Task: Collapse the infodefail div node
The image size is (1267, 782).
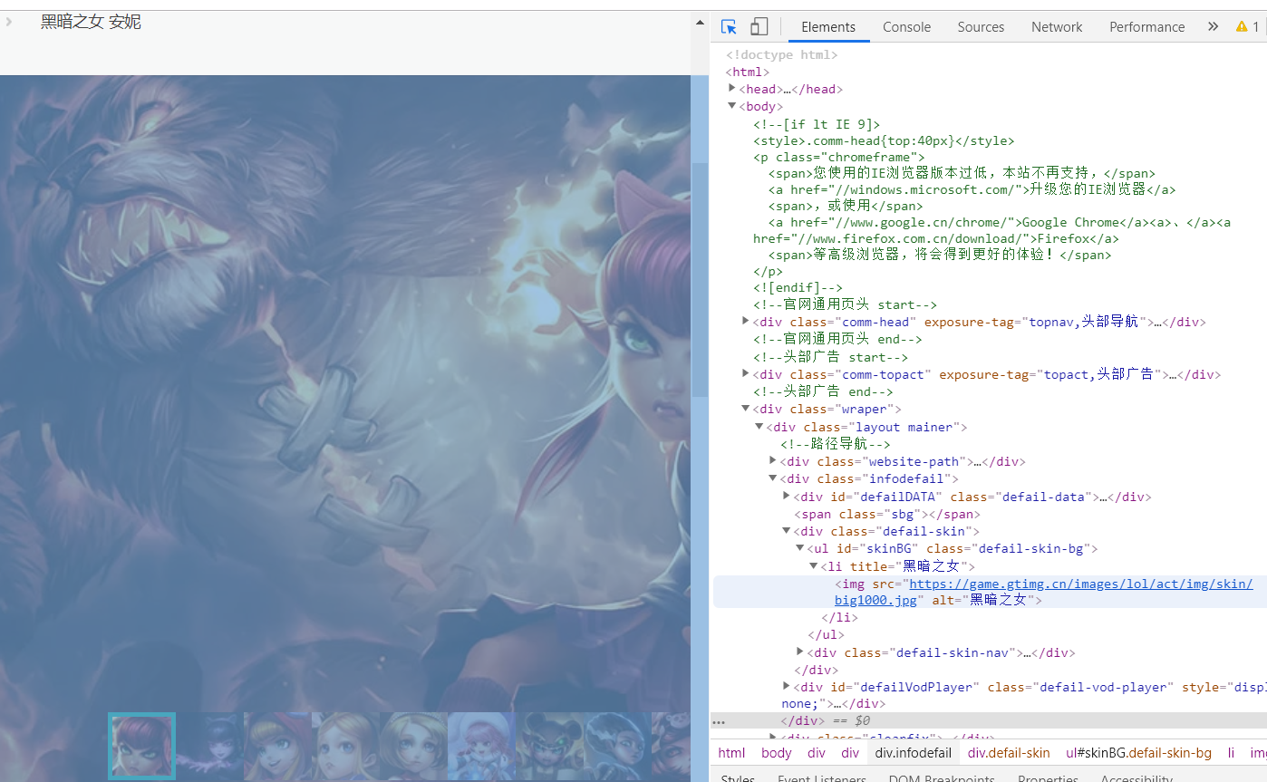Action: point(772,478)
